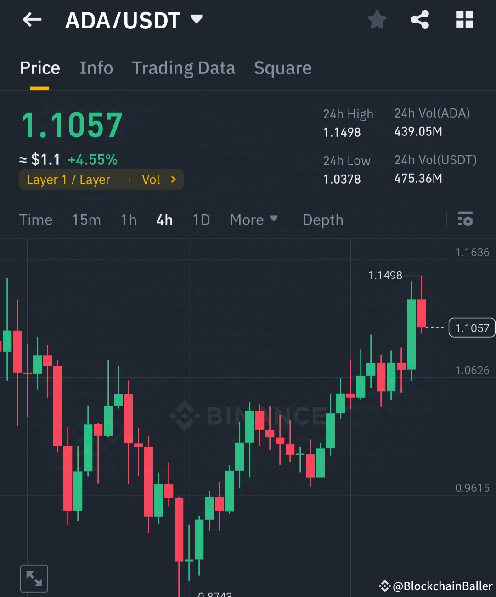Viewport: 496px width, 597px height.
Task: Open the Depth view
Action: coord(323,220)
